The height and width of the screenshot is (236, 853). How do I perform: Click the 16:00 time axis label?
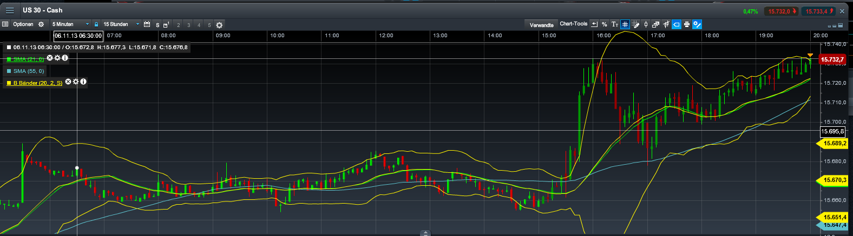603,36
